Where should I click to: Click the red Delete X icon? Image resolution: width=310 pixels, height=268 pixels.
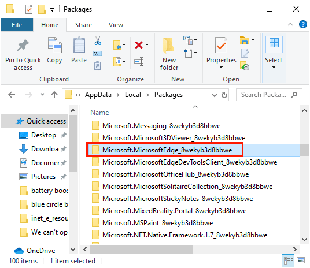(139, 45)
